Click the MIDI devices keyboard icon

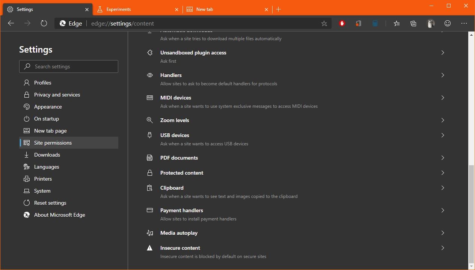pos(149,98)
